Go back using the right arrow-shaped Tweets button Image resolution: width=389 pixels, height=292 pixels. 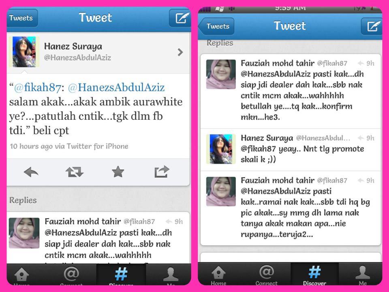tap(216, 26)
